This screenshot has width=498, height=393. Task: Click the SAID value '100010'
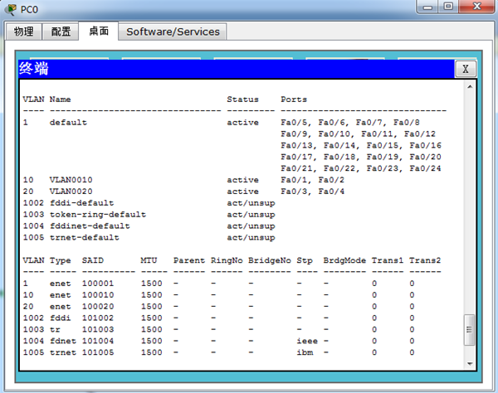[x=98, y=295]
